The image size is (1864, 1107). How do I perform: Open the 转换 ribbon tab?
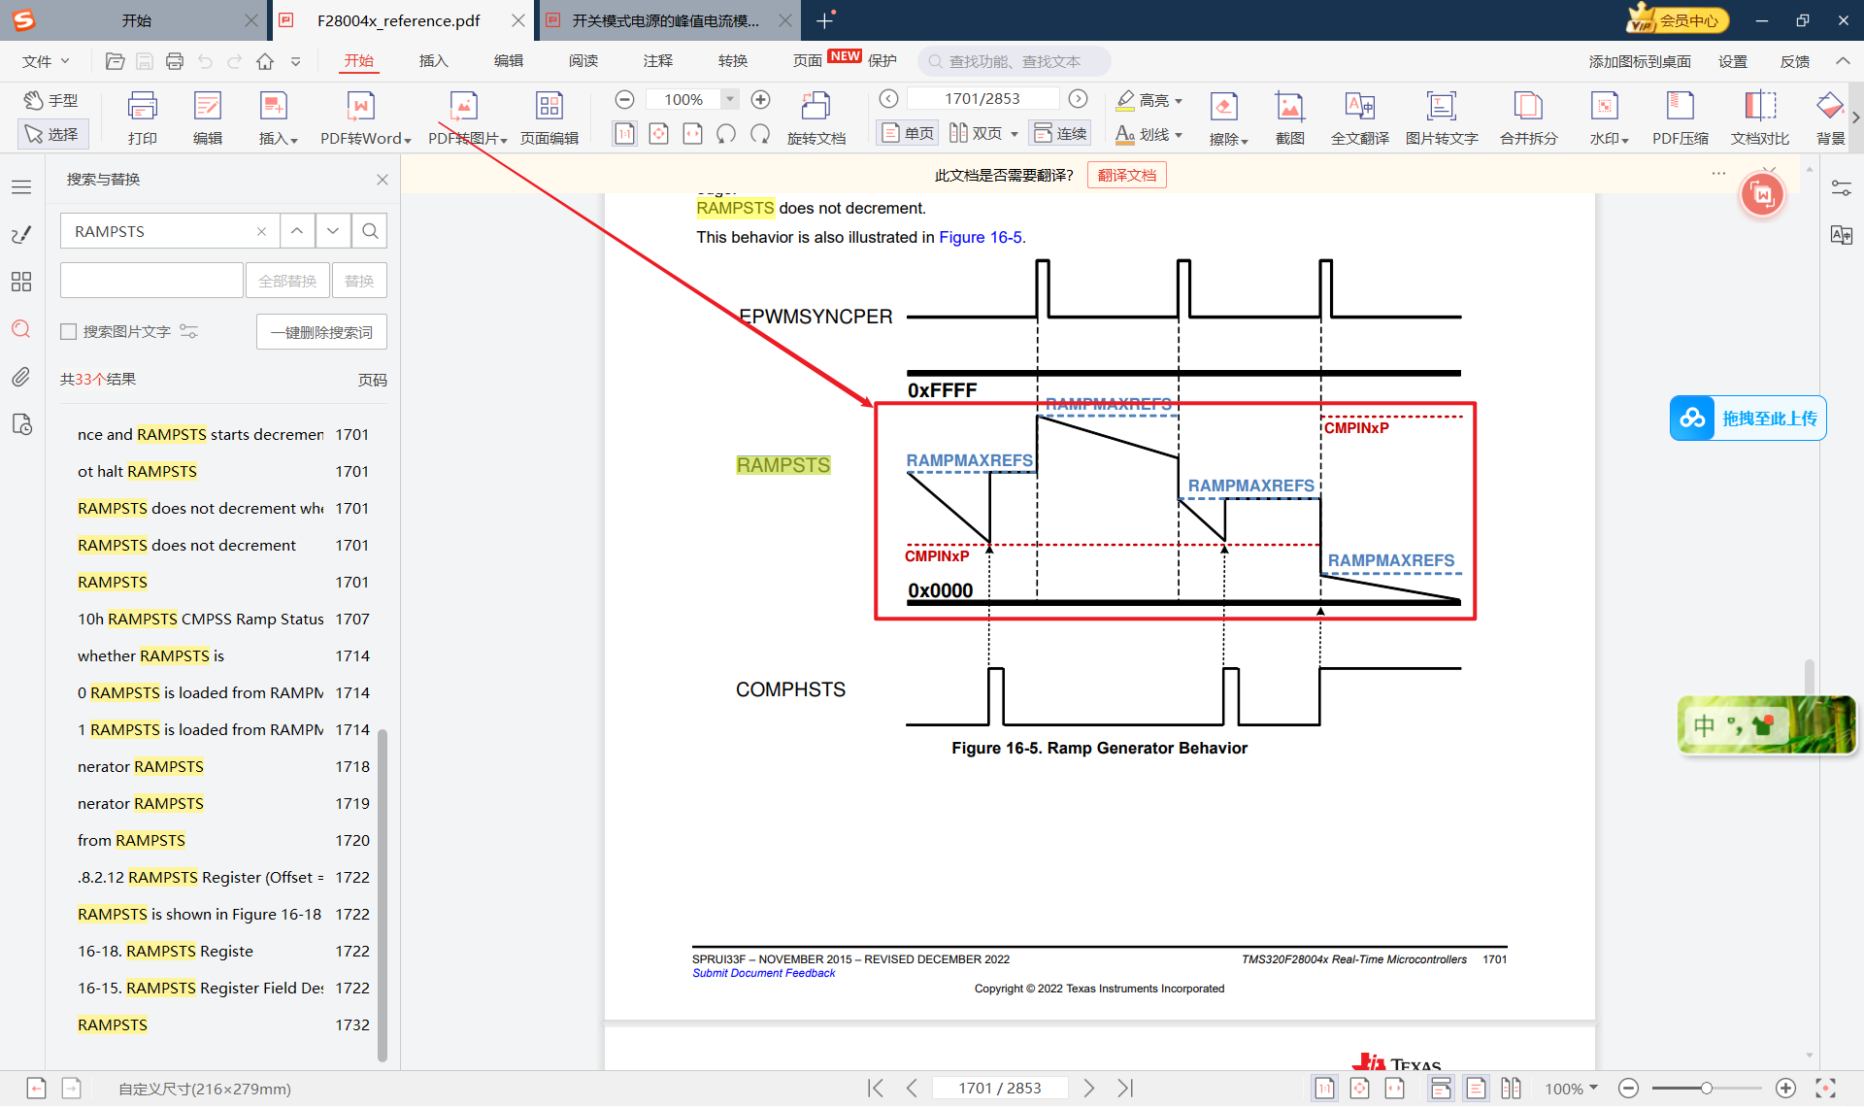[x=732, y=61]
